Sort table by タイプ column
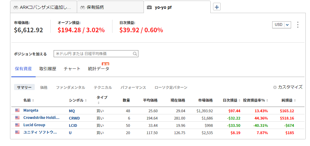The image size is (310, 146). [98, 103]
